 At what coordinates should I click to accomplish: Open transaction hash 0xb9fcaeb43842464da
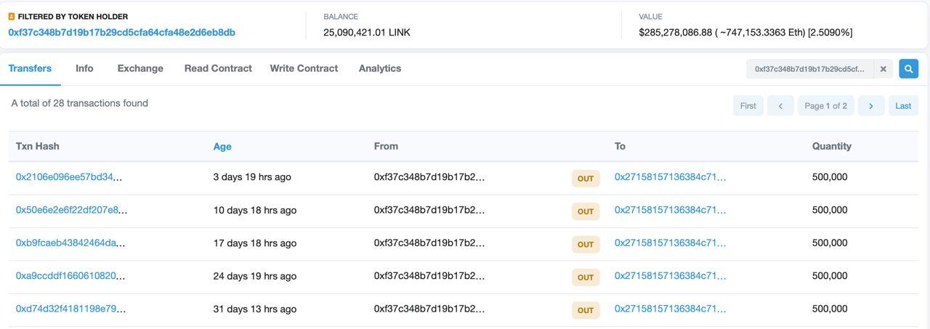pyautogui.click(x=70, y=243)
